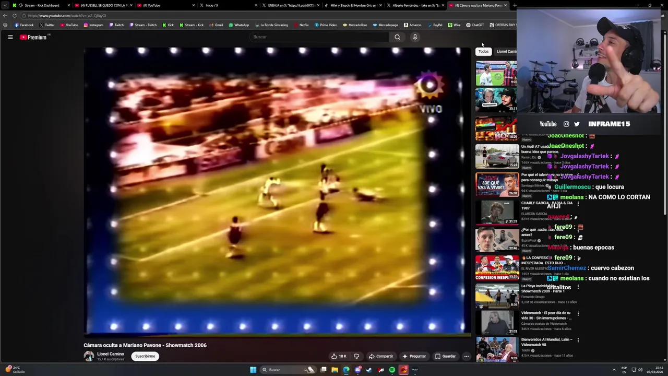Viewport: 668px width, 376px height.
Task: Focus the YouTube Buscar search field
Action: [x=319, y=37]
